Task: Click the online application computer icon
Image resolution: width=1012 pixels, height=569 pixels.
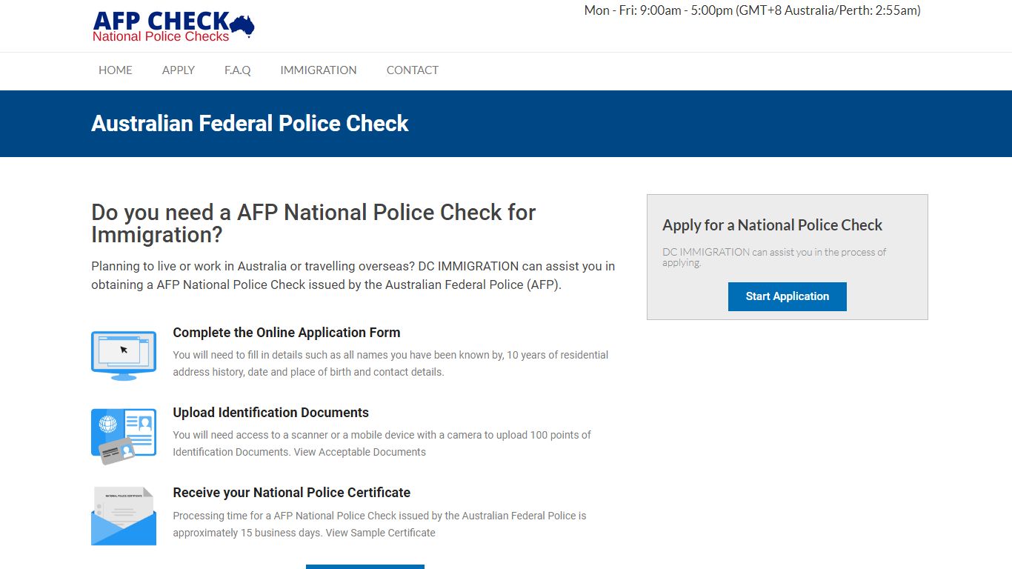Action: pyautogui.click(x=124, y=356)
